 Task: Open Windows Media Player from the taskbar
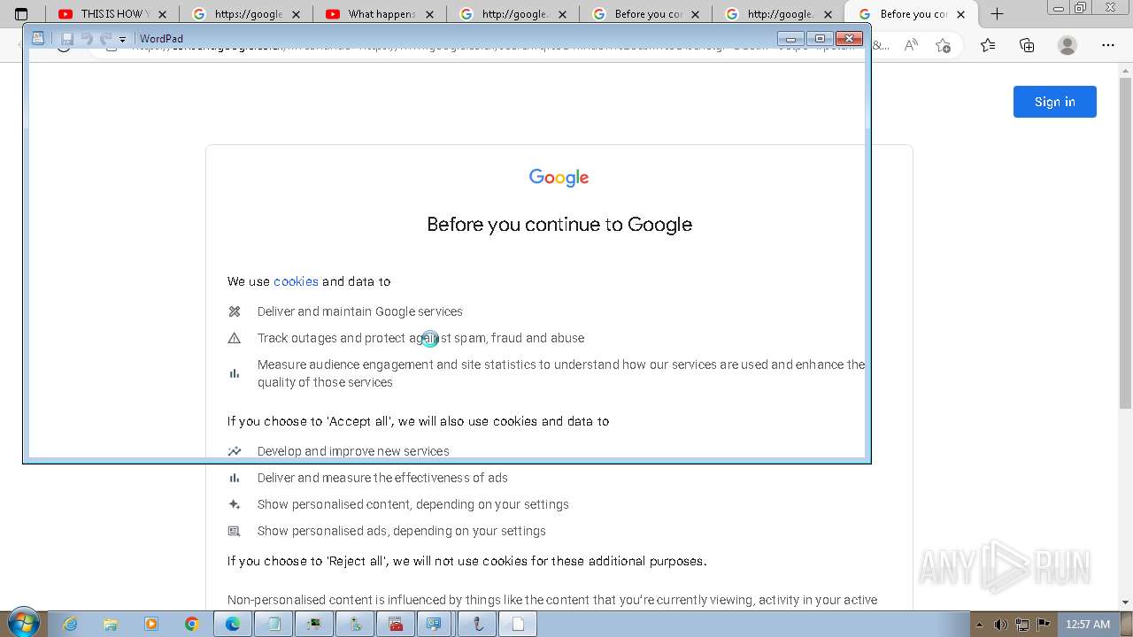pos(151,624)
